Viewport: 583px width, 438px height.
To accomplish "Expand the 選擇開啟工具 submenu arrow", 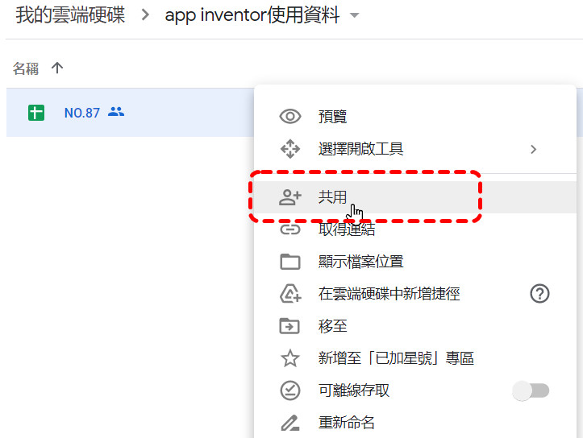I will coord(534,149).
